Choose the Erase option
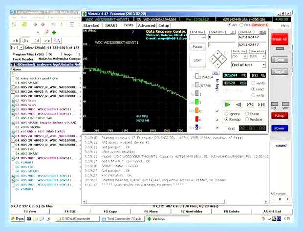 pos(247,114)
